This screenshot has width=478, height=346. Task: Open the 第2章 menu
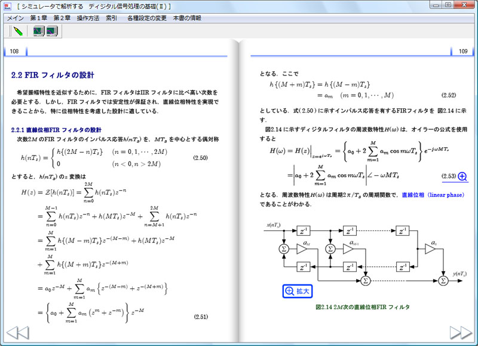point(62,18)
